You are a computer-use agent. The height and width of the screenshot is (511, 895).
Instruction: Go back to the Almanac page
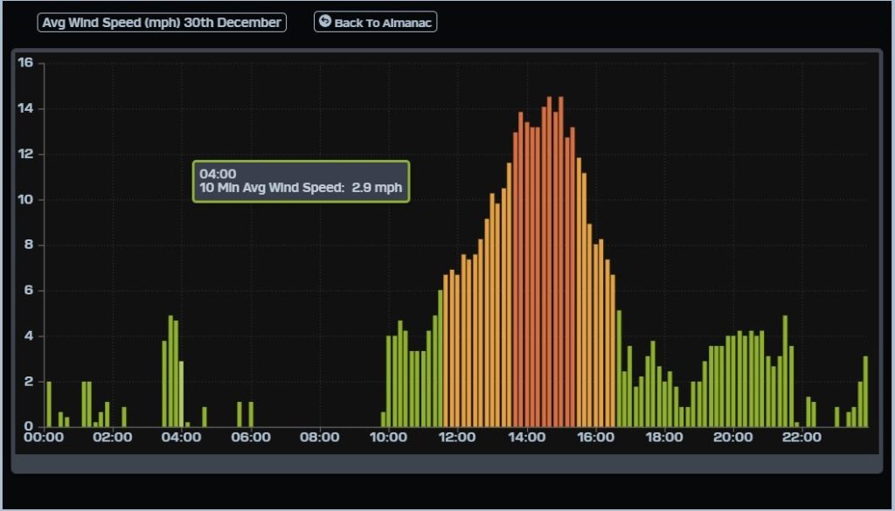[x=375, y=22]
